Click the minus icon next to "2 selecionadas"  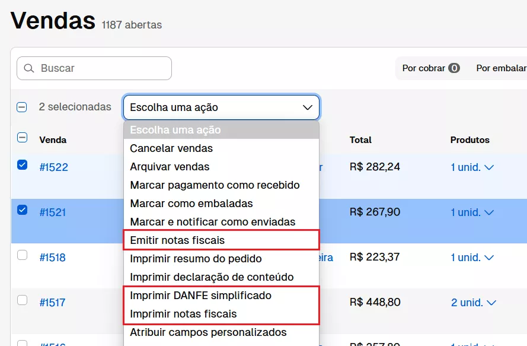[22, 107]
